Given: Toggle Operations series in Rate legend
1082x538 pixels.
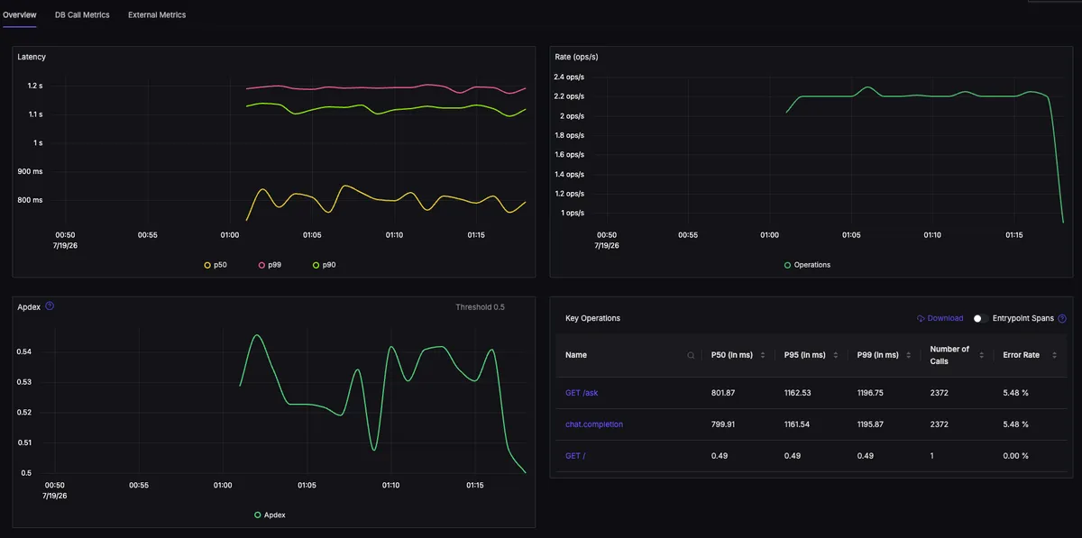Looking at the screenshot, I should [807, 265].
